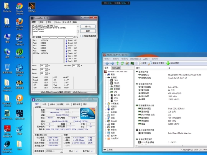Expand the Operating System tree node
This screenshot has width=207, height=155.
point(106,104)
